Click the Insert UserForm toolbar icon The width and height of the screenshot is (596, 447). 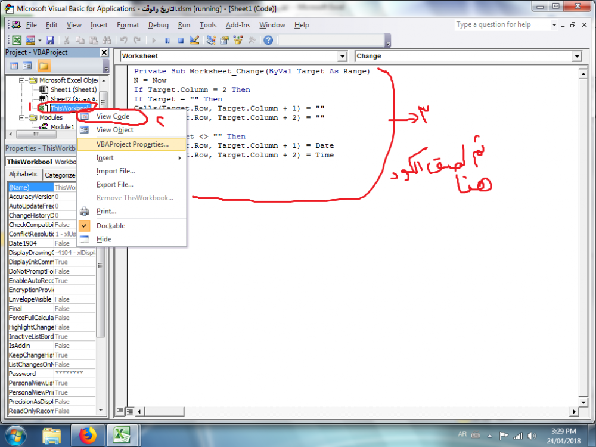[x=30, y=40]
